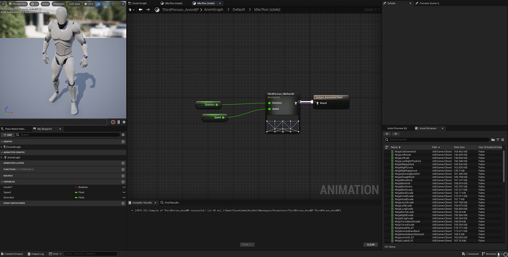Close the Compiler Results tab

(156, 203)
